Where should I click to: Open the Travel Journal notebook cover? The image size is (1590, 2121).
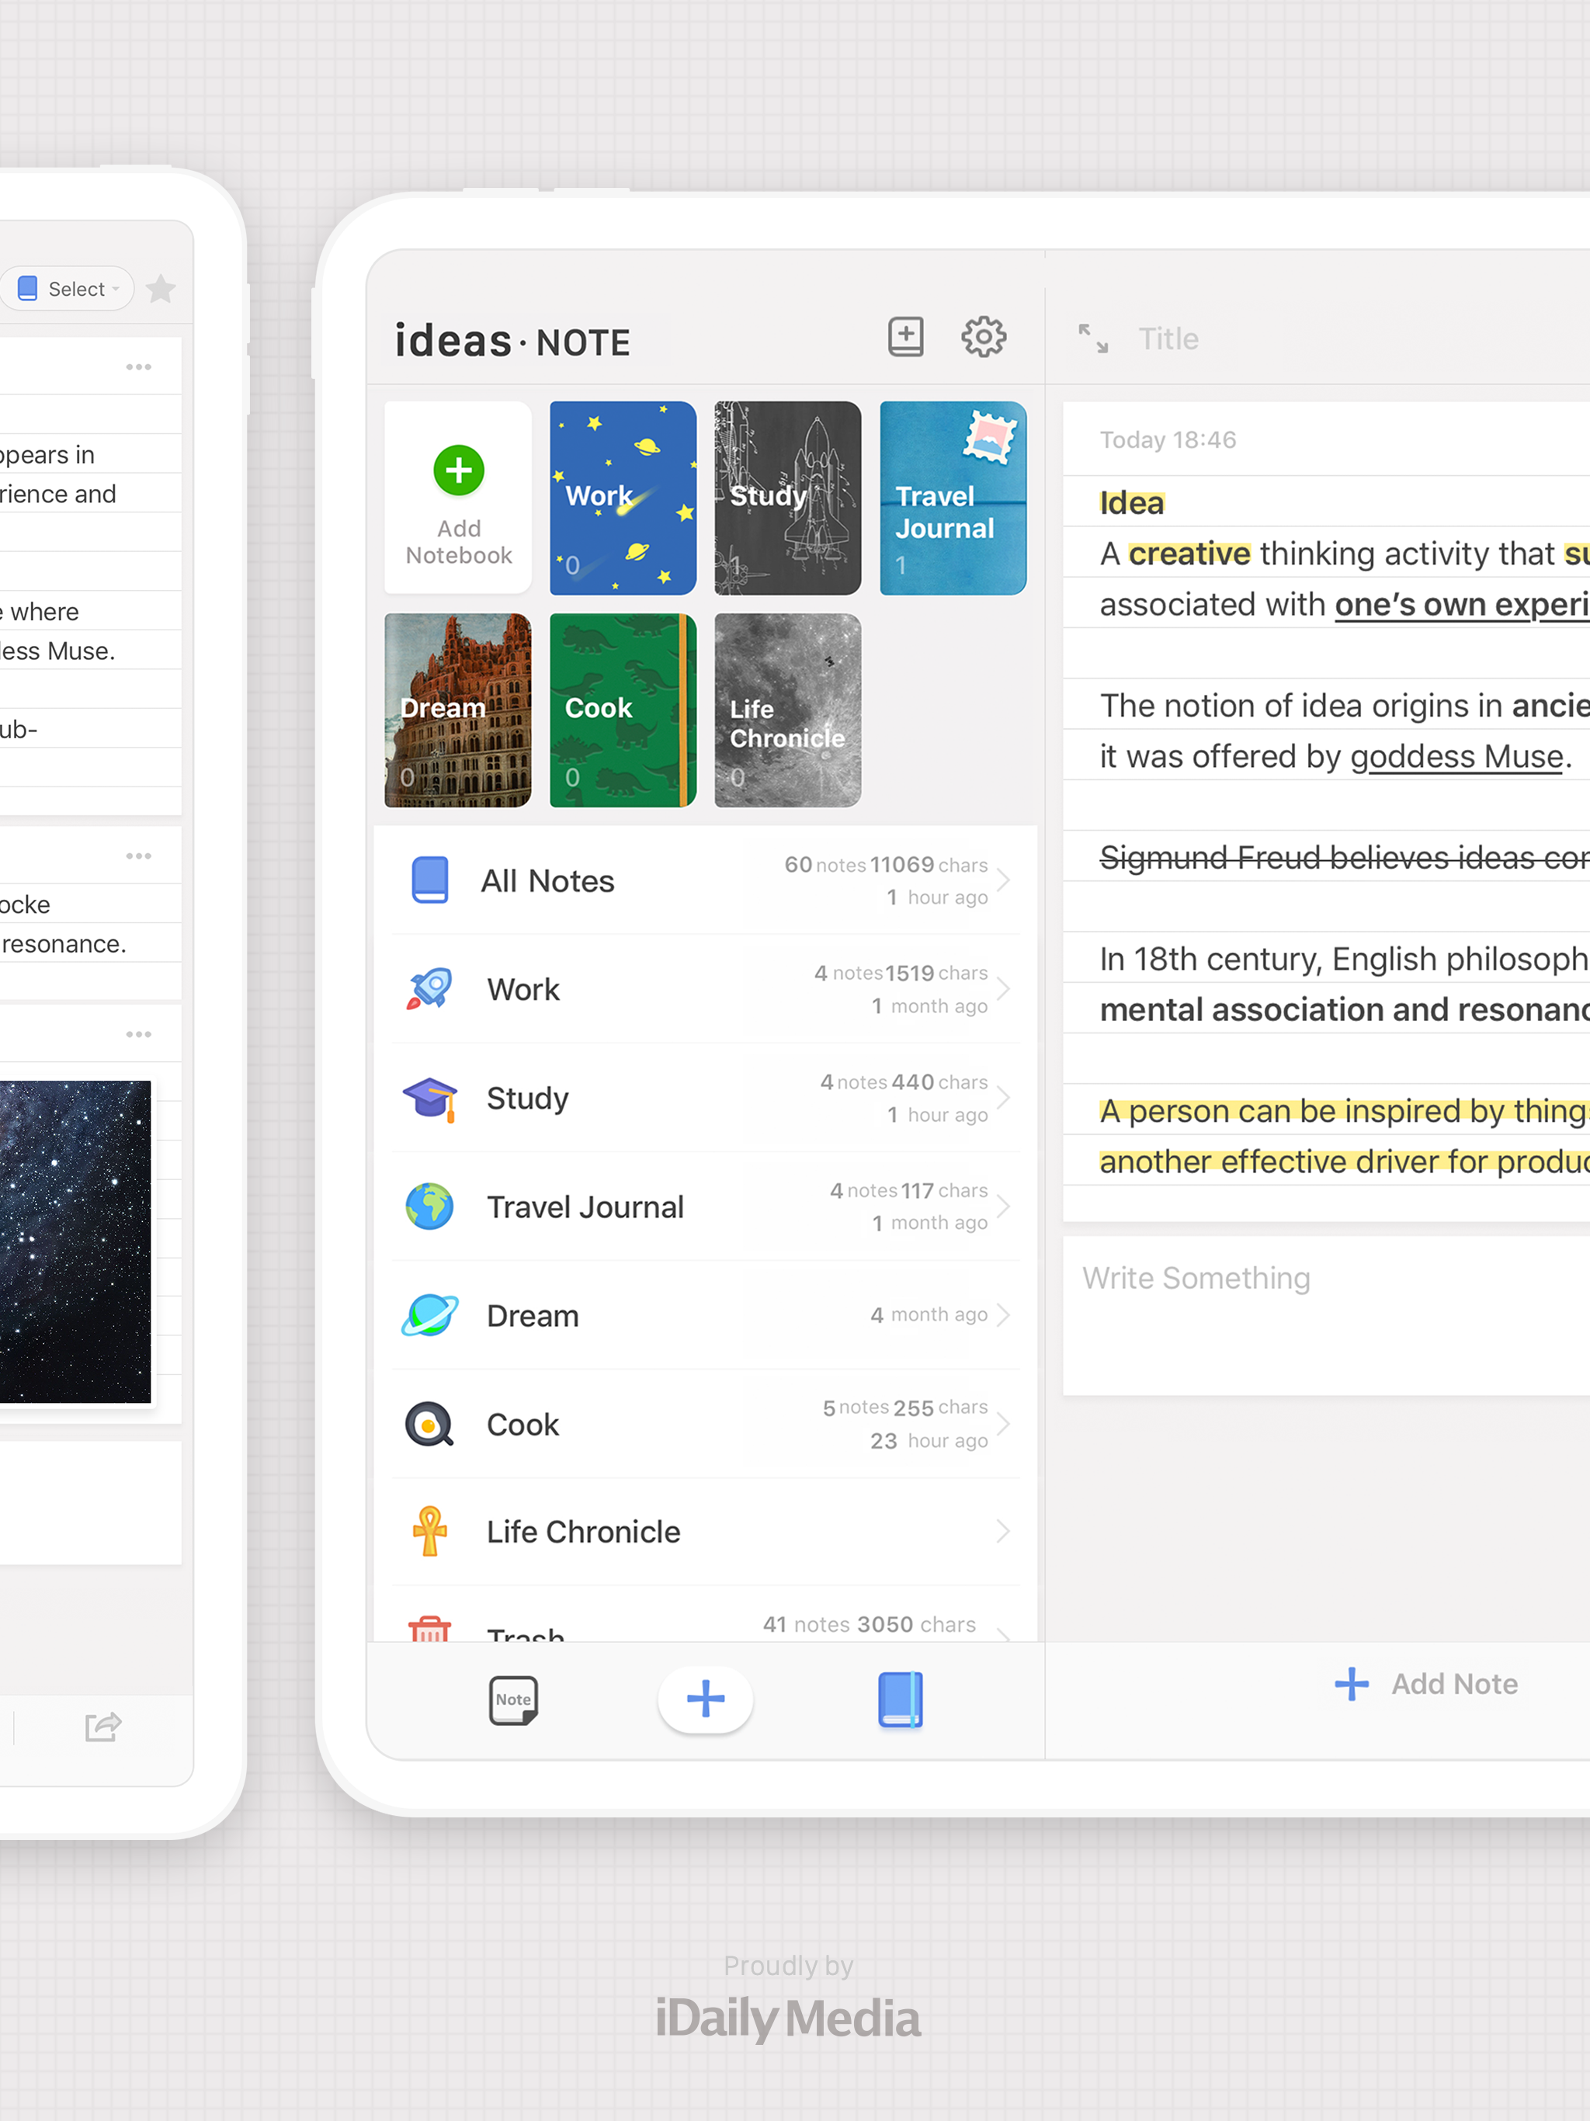click(x=953, y=498)
